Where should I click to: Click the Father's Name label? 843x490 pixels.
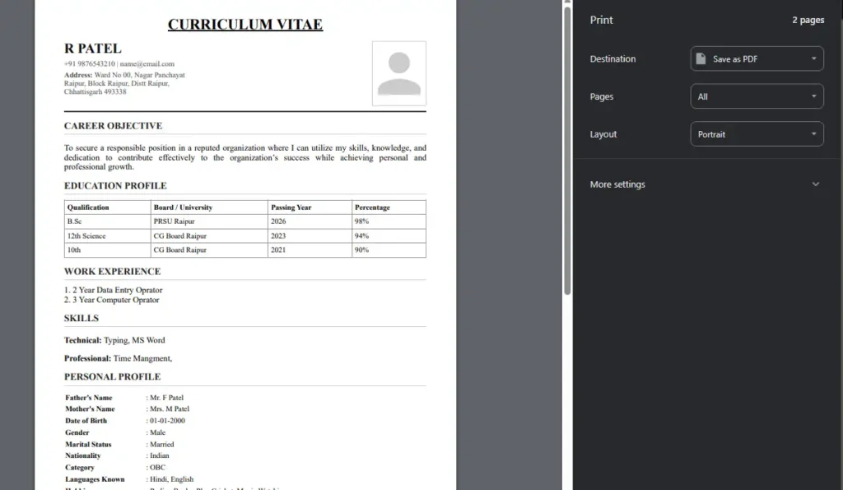89,398
